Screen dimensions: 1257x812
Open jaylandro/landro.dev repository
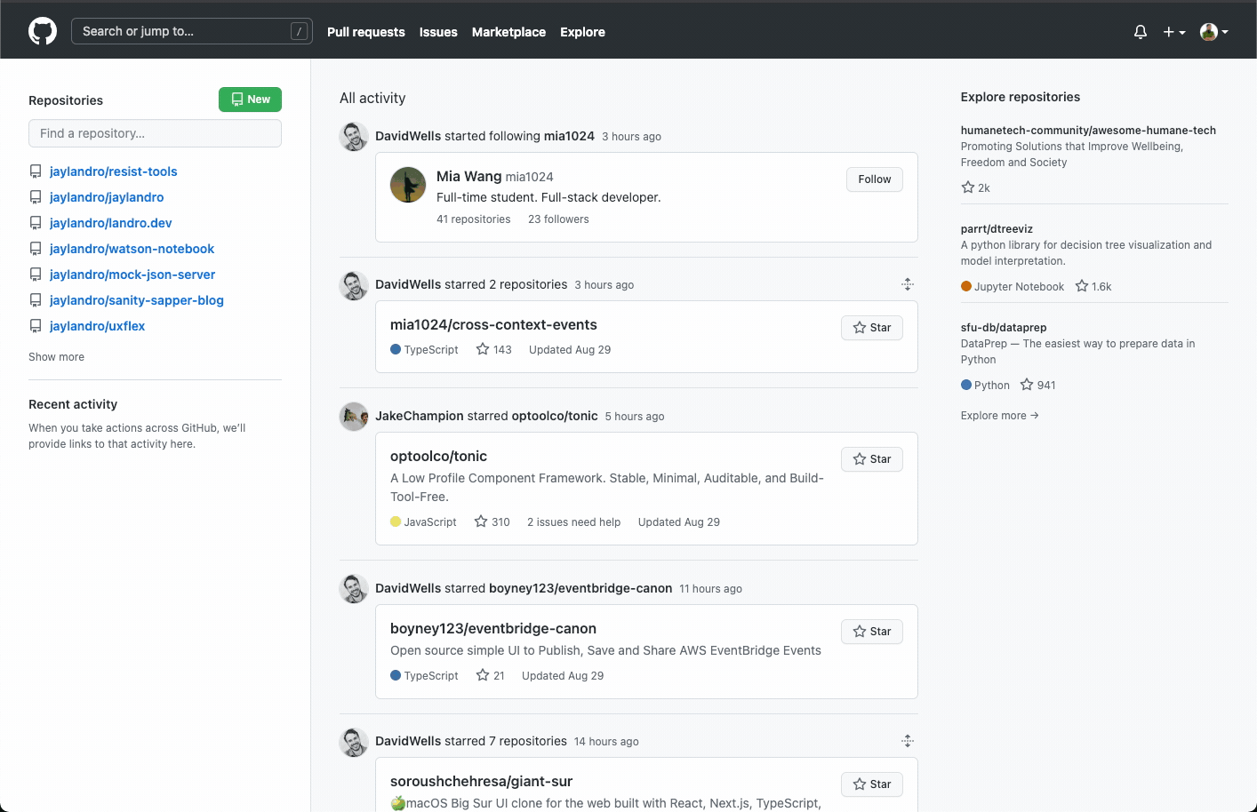coord(110,223)
